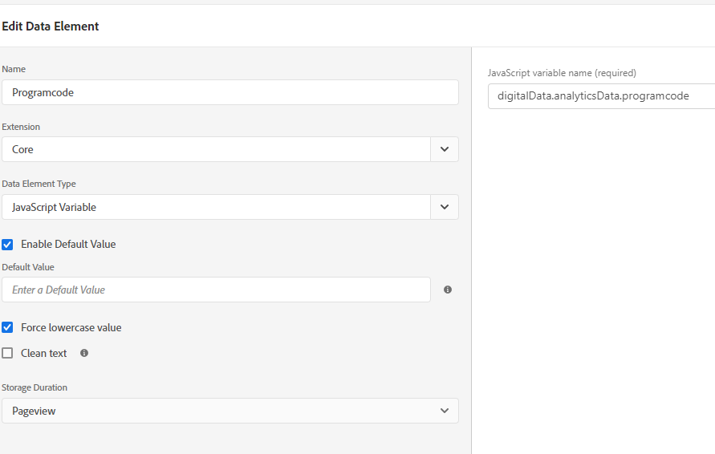Click the "Enable Default Value" label text
The image size is (715, 454).
click(x=68, y=244)
